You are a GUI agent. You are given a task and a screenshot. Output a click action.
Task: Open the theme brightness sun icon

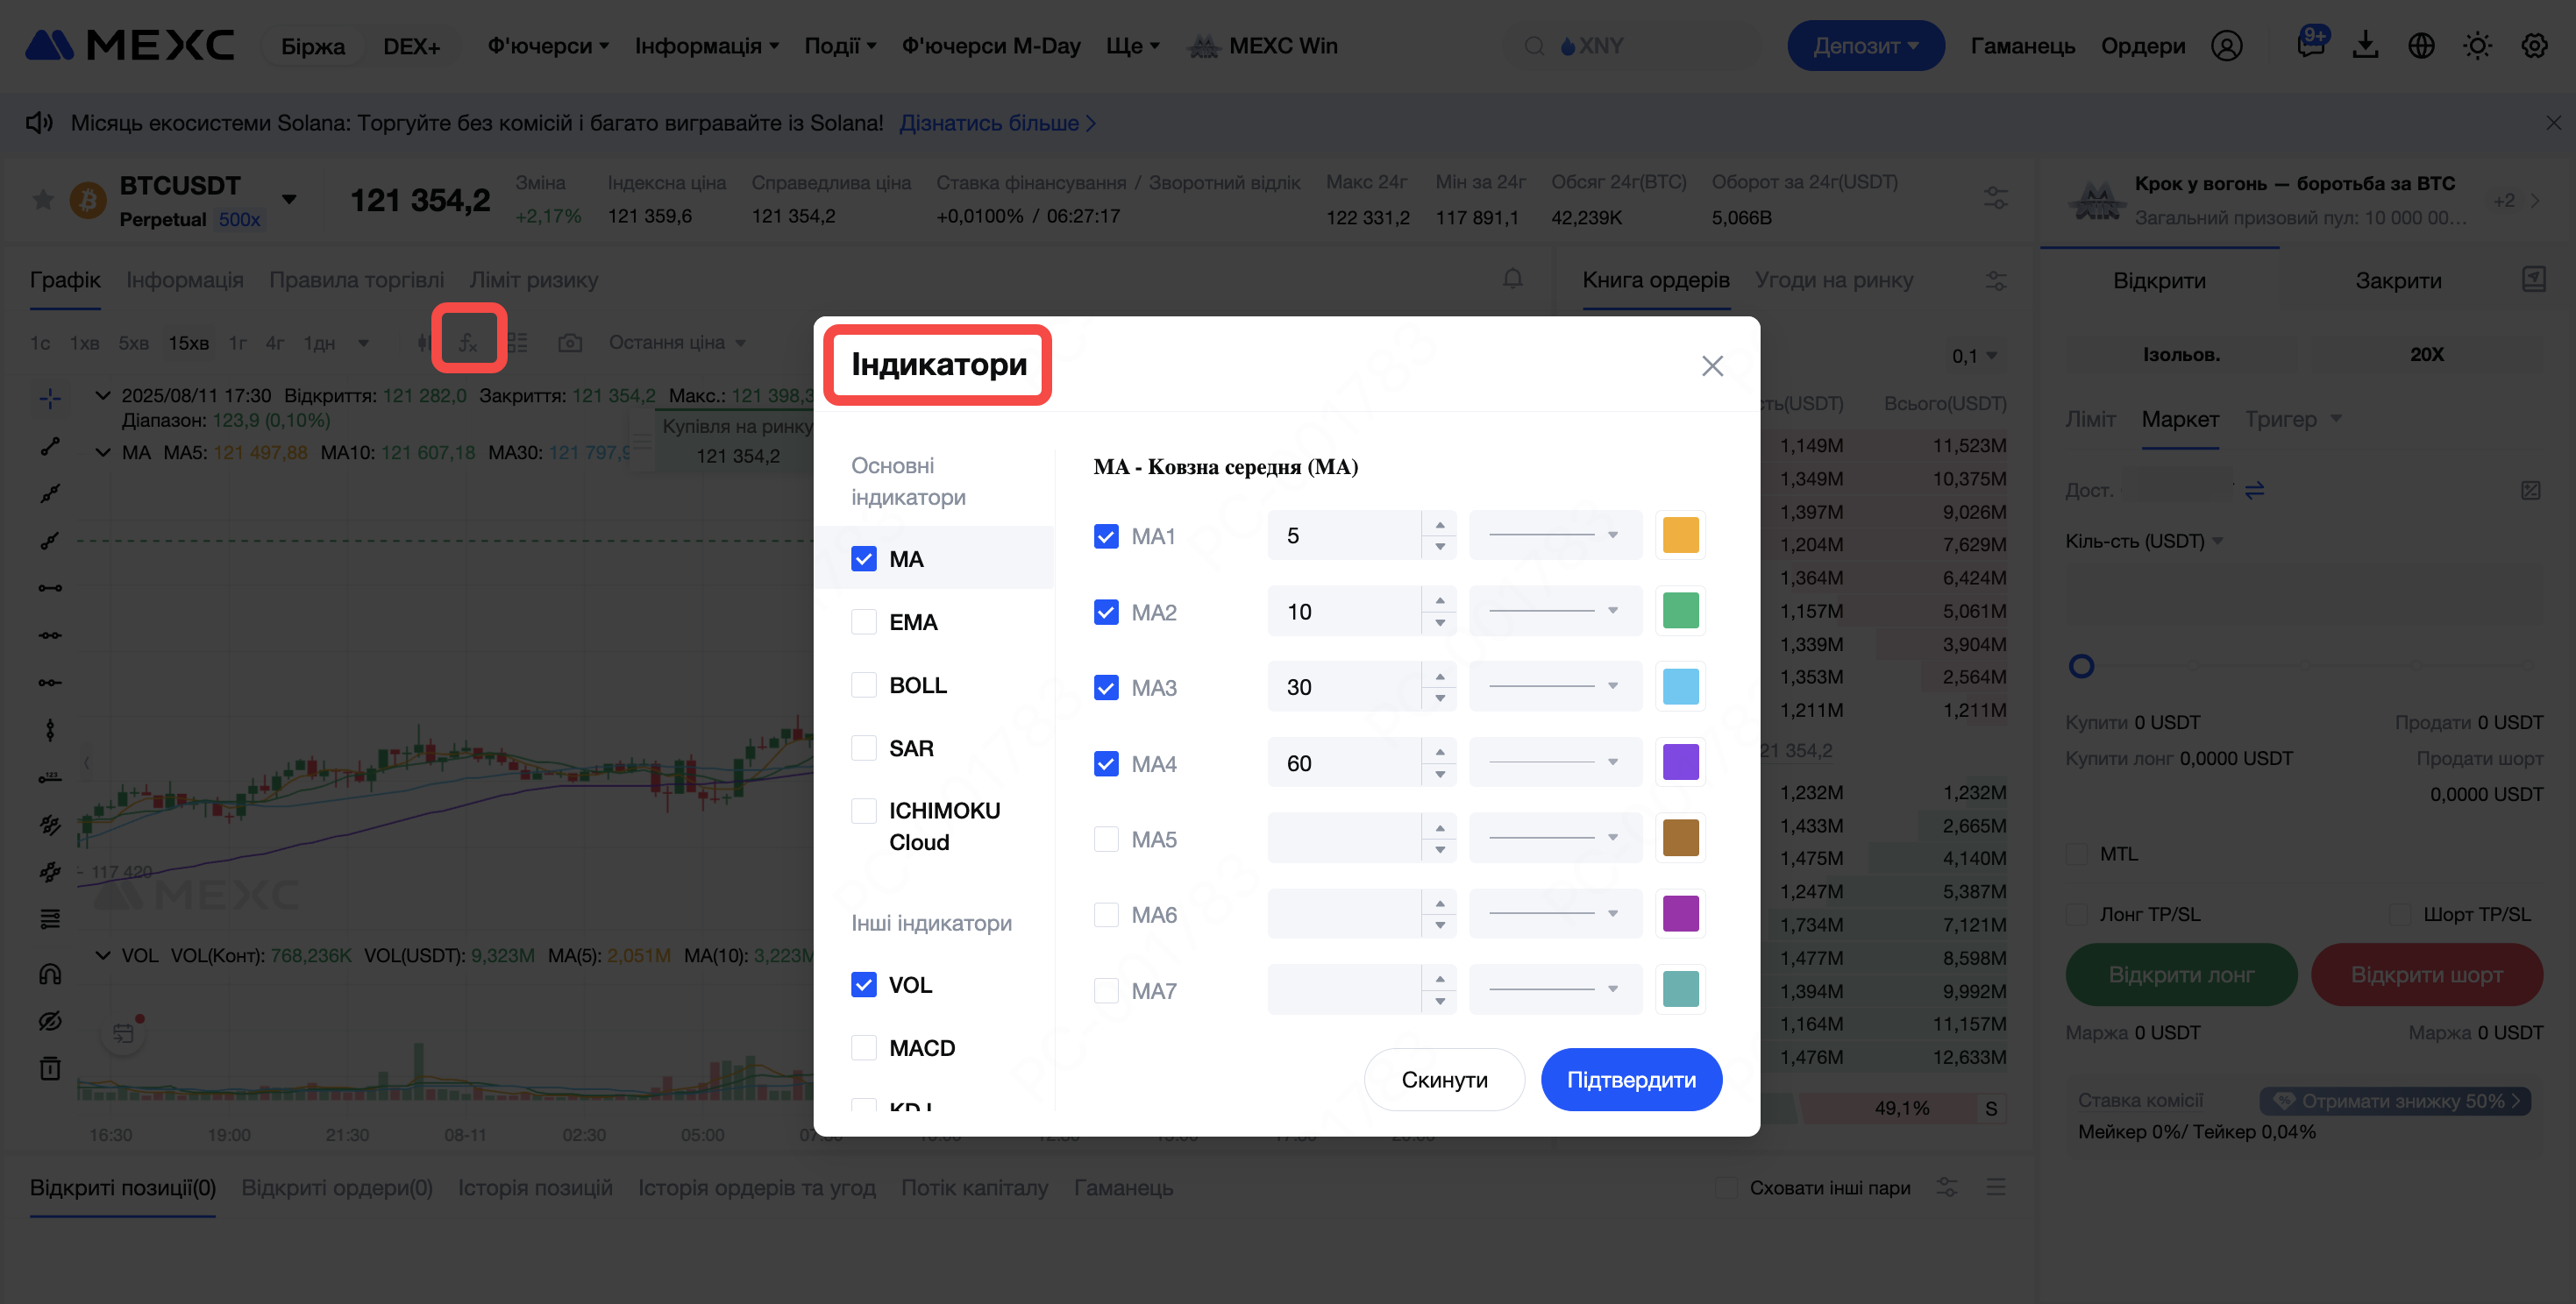coord(2477,46)
